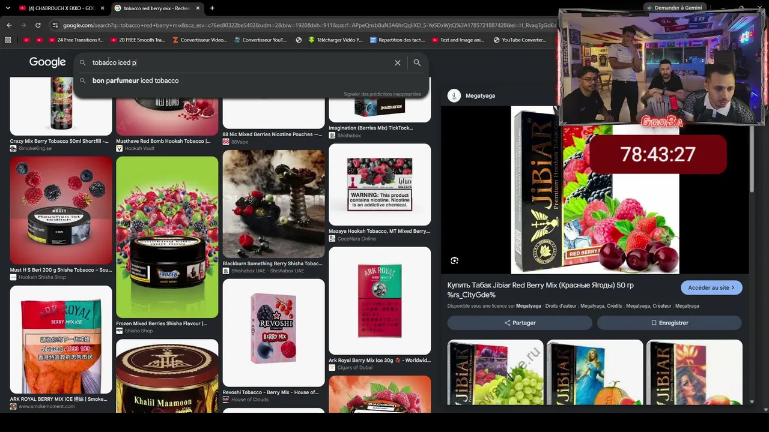Open the Must H S Beri 200 g image
This screenshot has width=769, height=432.
[61, 210]
